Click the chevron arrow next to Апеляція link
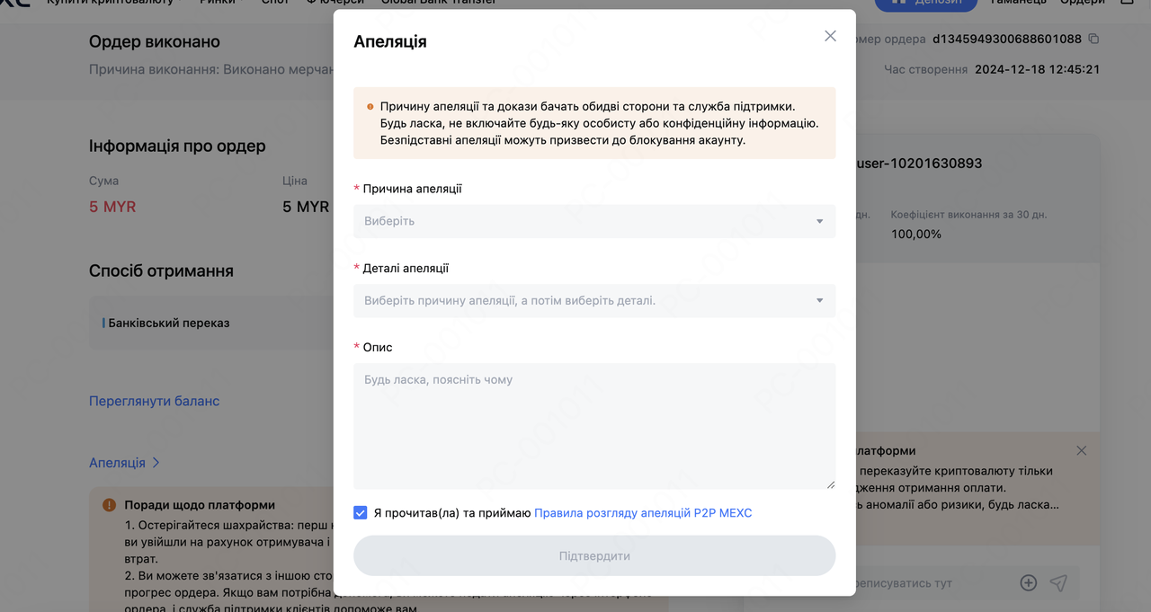The image size is (1151, 612). pyautogui.click(x=156, y=463)
